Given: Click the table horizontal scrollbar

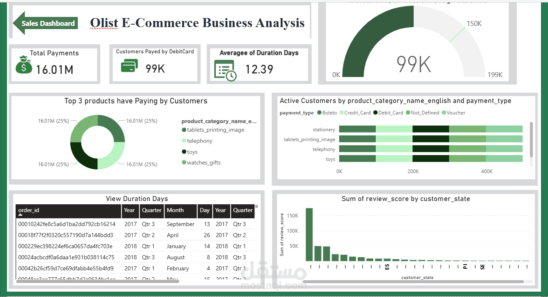Looking at the screenshot, I should [98, 281].
